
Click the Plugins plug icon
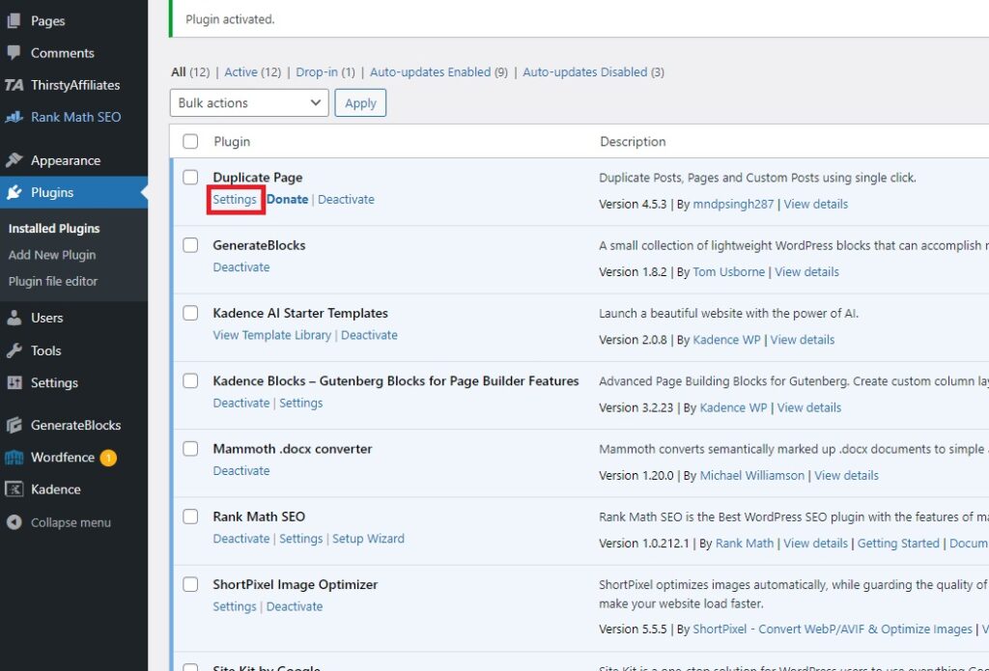[x=14, y=192]
